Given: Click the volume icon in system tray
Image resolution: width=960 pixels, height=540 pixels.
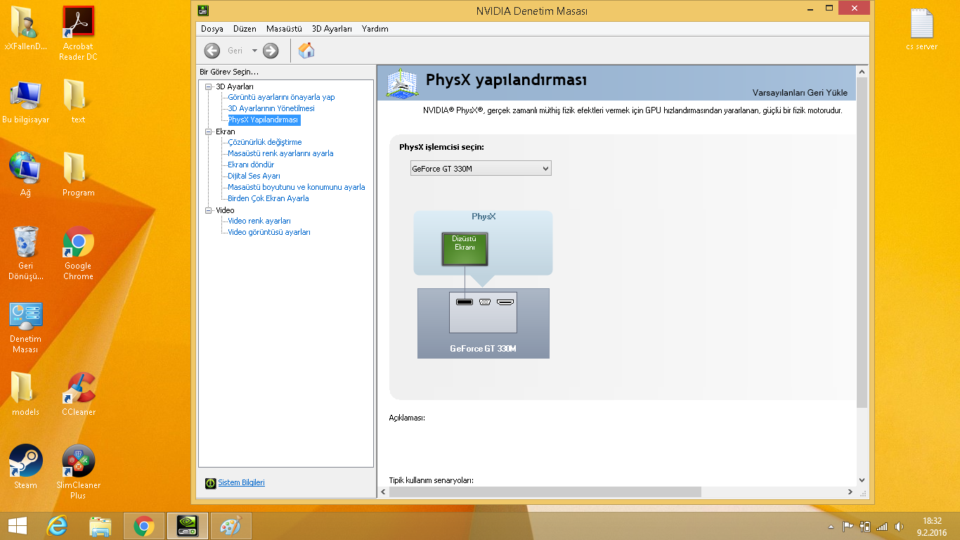Looking at the screenshot, I should click(x=899, y=527).
